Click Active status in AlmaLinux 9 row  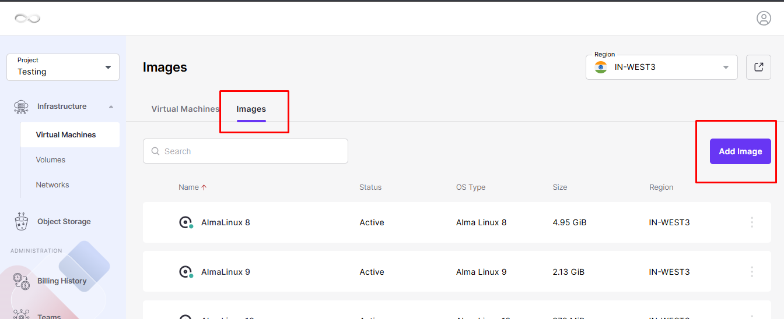(372, 272)
